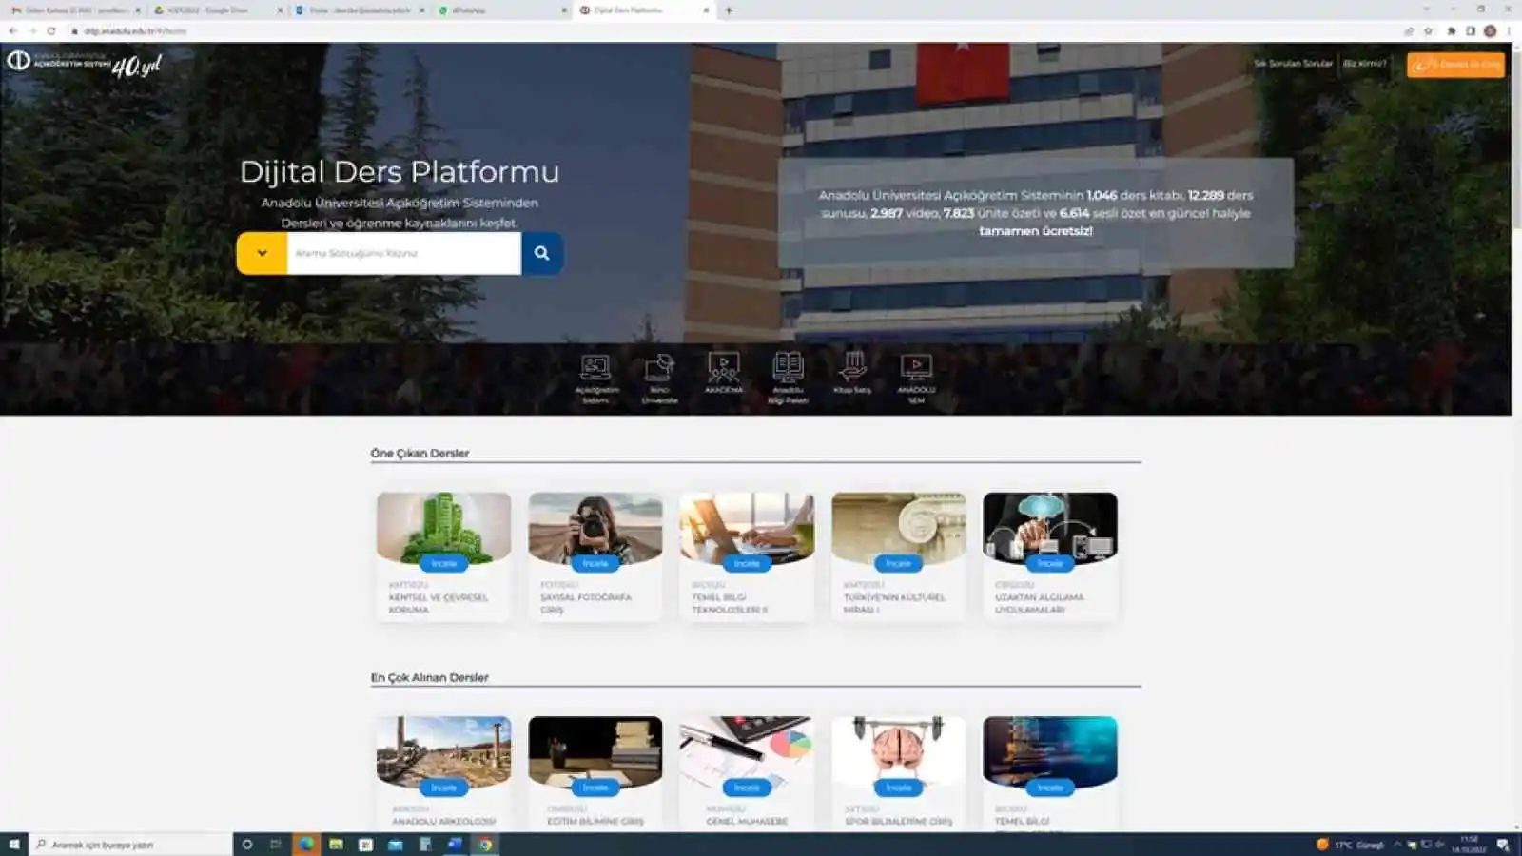This screenshot has width=1522, height=856.
Task: Click the Anadolu Üniversitesi 40. yıl logo
Action: click(x=85, y=64)
